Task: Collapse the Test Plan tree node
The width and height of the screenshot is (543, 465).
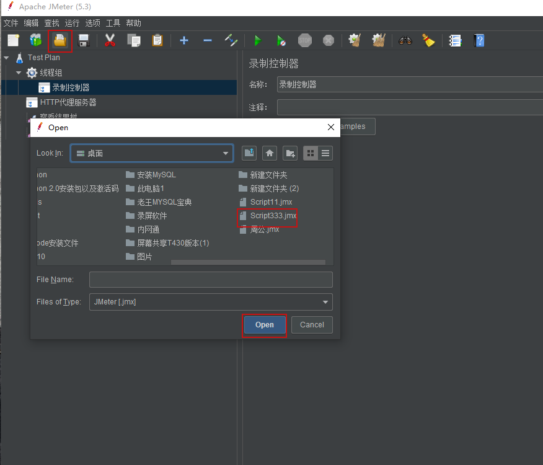Action: tap(7, 58)
